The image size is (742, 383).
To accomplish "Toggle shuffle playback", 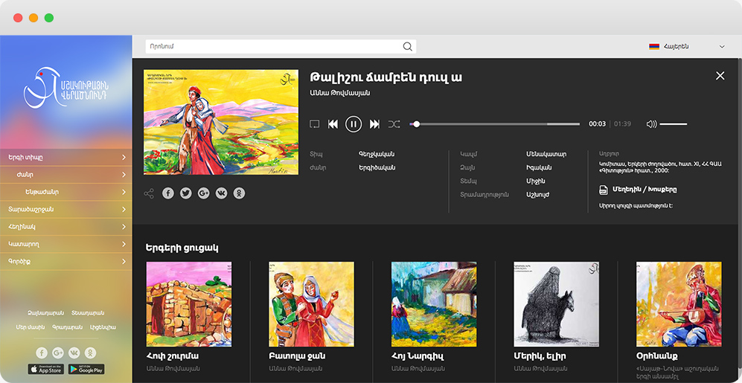I will click(394, 124).
